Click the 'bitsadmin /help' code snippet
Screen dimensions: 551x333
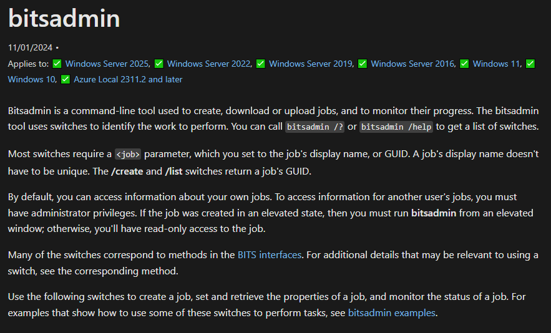pos(396,127)
